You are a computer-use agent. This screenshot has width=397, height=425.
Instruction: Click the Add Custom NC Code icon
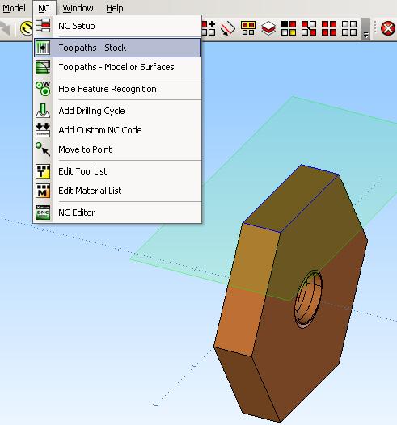click(x=43, y=130)
